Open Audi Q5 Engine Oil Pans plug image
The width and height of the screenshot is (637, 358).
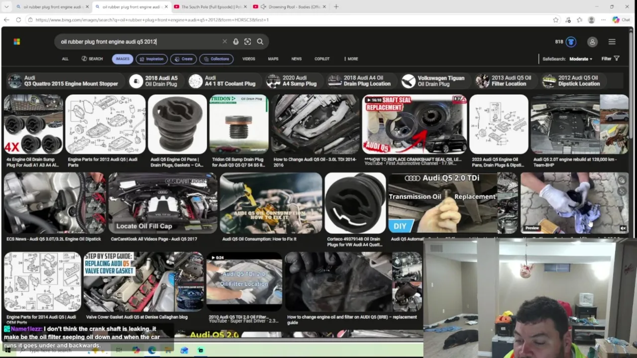coord(177,124)
